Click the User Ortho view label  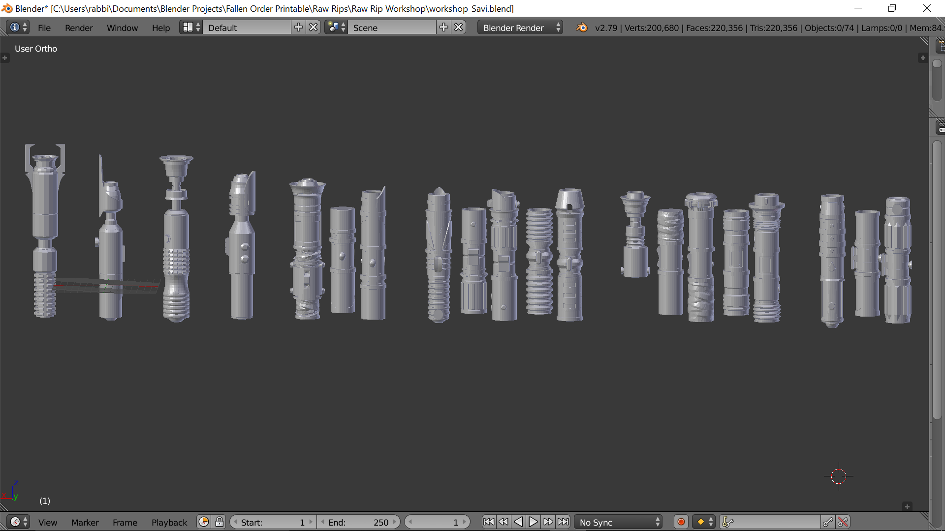[x=36, y=49]
